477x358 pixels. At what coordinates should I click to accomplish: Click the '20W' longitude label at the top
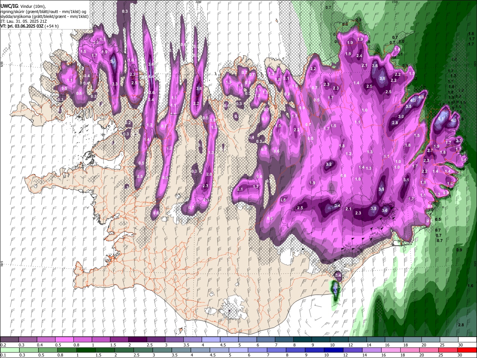pos(198,2)
